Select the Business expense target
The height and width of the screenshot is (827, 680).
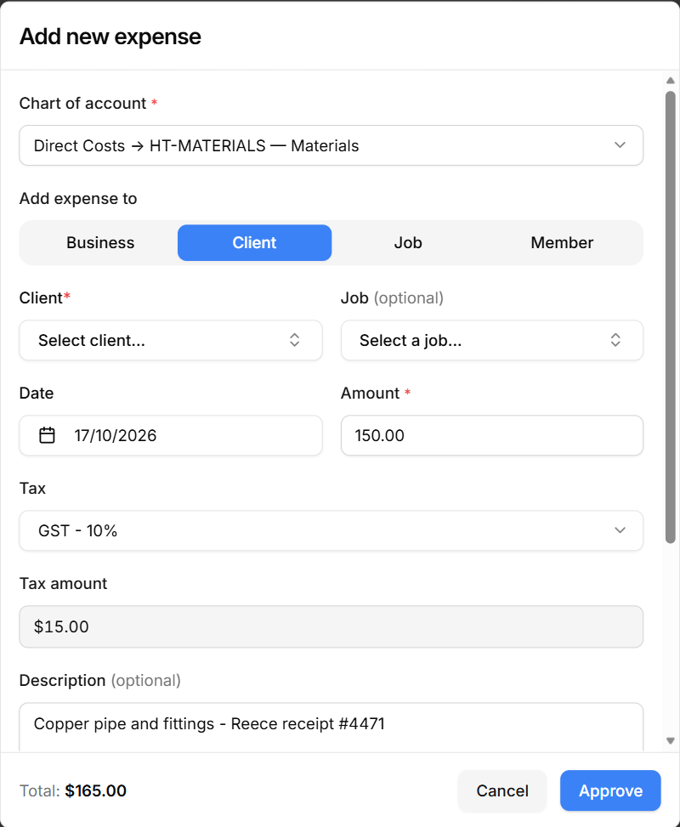(x=100, y=242)
